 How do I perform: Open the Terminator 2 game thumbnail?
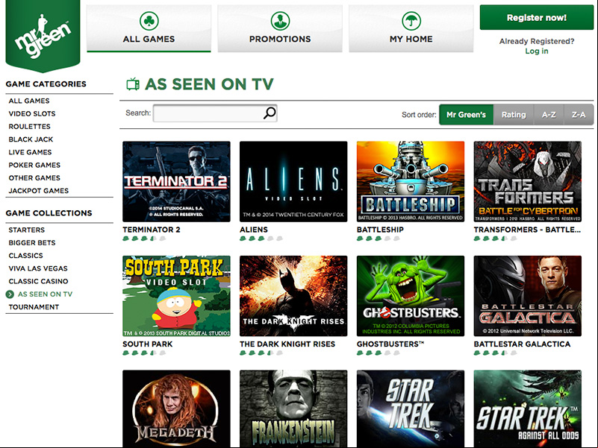point(176,182)
